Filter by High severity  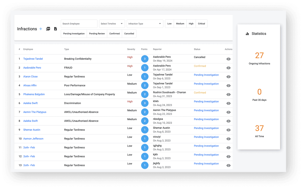[191, 24]
